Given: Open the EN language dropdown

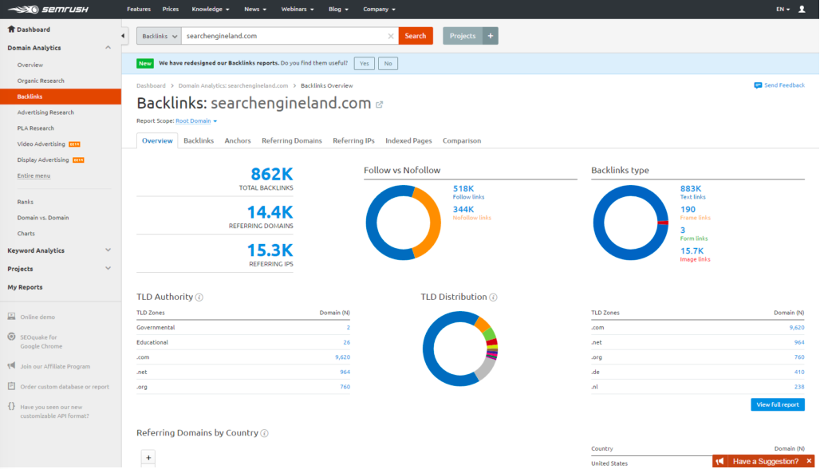Looking at the screenshot, I should (783, 10).
